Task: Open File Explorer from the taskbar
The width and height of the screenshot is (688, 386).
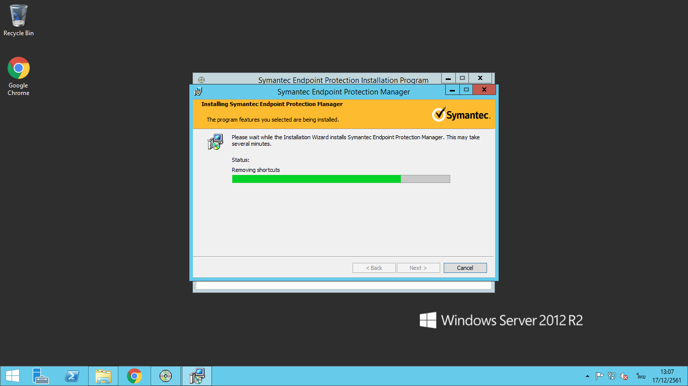Action: click(x=103, y=376)
